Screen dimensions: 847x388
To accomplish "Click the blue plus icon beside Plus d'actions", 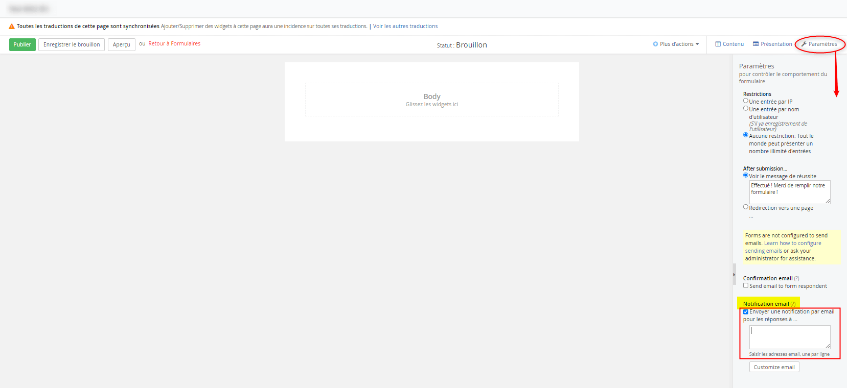I will 655,44.
